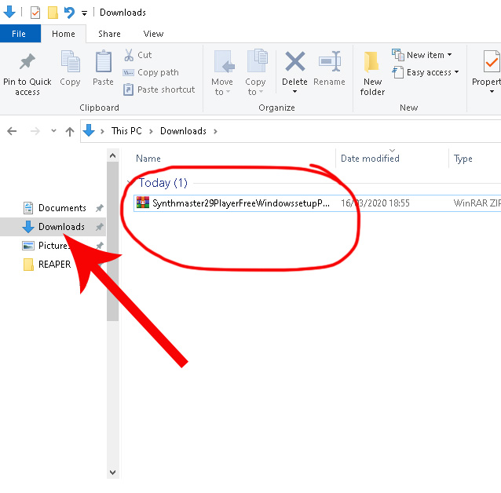The image size is (501, 493).
Task: Click the pin icon beside Downloads
Action: coord(100,227)
